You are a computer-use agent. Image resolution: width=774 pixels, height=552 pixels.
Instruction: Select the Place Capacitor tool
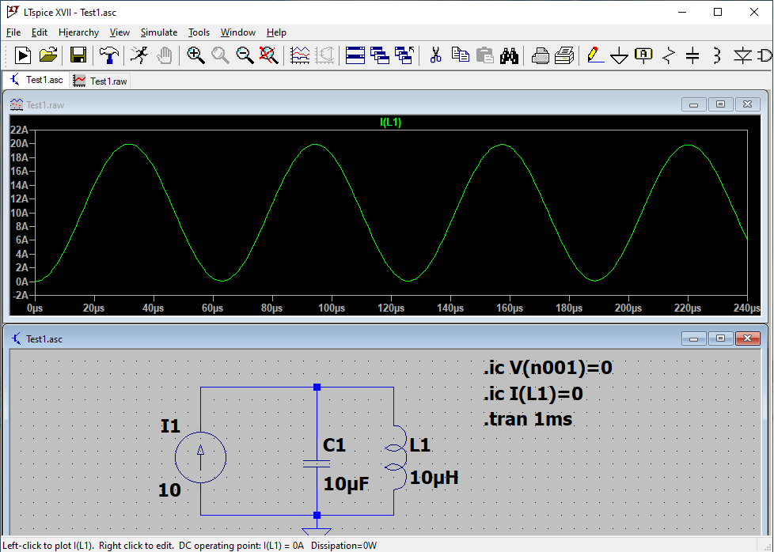point(692,55)
